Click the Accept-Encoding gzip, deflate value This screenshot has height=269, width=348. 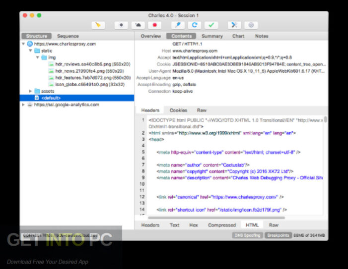(x=184, y=84)
